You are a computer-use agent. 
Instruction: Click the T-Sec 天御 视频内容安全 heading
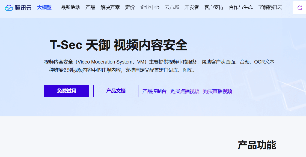click(119, 45)
